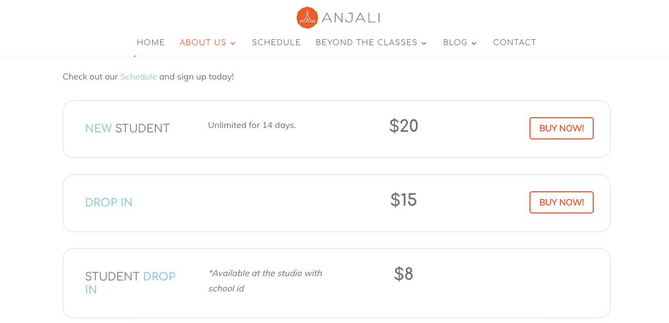Click the $20 price text
This screenshot has height=323, width=669.
[x=404, y=126]
